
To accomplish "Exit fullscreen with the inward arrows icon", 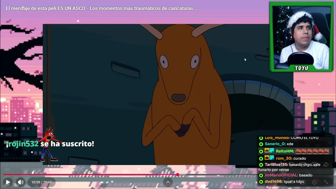I will pos(326,182).
